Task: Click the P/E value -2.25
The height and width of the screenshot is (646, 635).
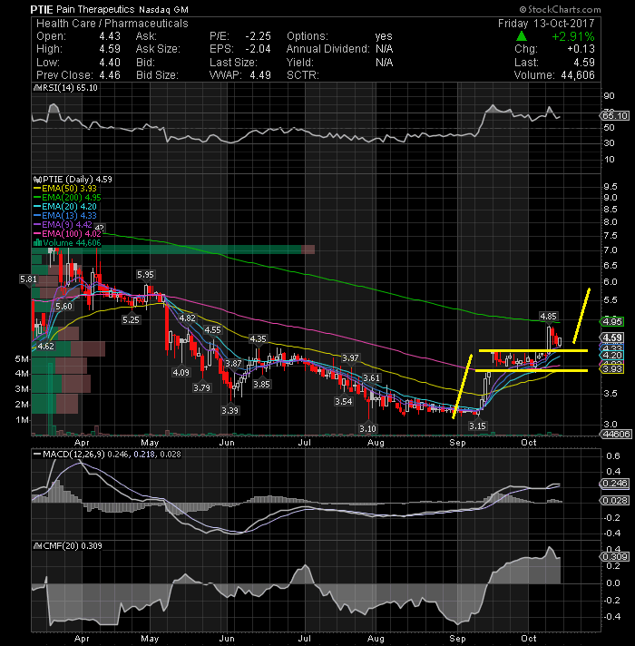Action: [259, 36]
